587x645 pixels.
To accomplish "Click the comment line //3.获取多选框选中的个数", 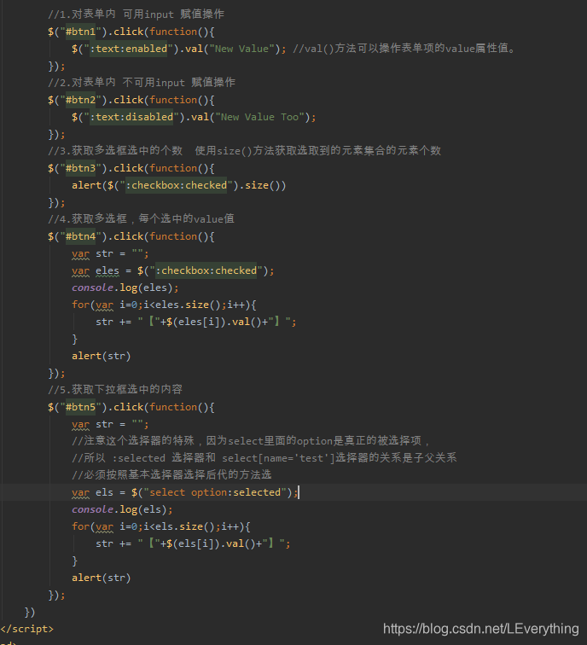I will (244, 150).
